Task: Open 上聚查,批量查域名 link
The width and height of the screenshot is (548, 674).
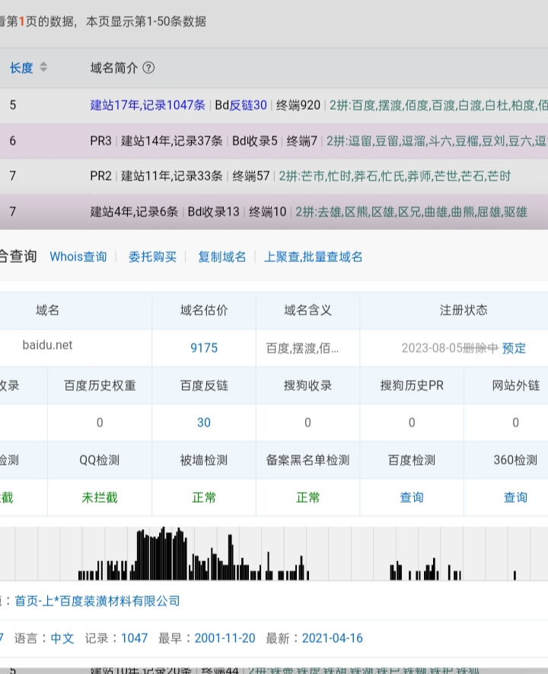Action: point(313,257)
